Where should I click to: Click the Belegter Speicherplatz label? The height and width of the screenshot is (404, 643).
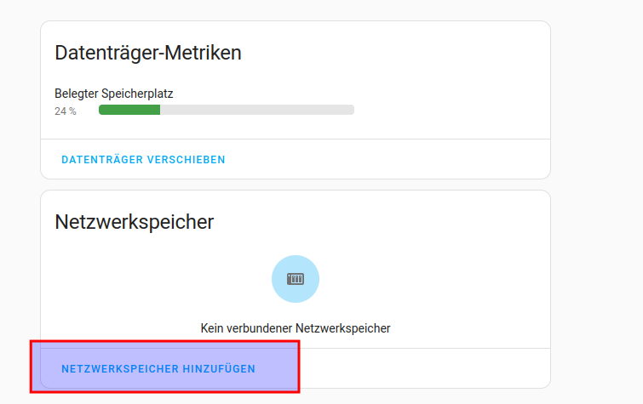(x=114, y=94)
